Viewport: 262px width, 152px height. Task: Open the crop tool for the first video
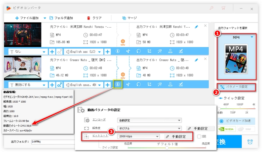pyautogui.click(x=149, y=52)
